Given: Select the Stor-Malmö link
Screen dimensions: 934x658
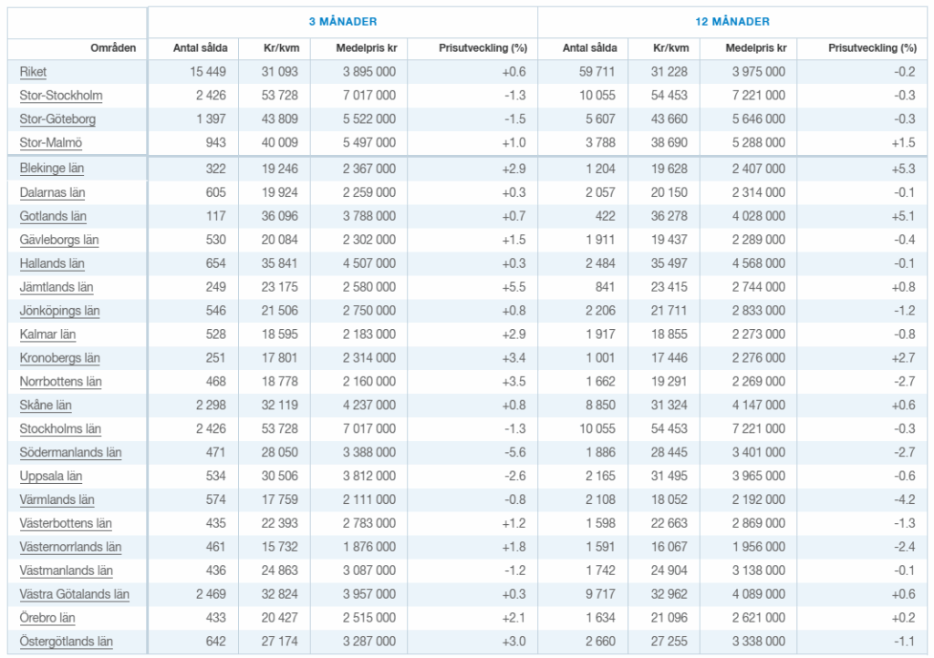Looking at the screenshot, I should pos(50,143).
